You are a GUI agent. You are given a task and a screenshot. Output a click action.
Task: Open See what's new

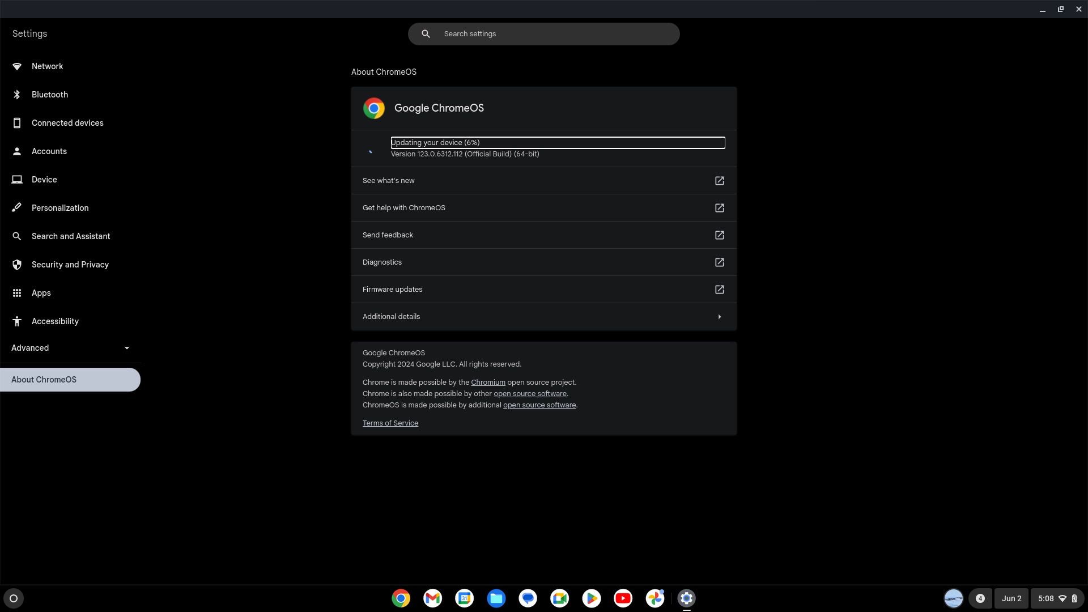(x=544, y=181)
